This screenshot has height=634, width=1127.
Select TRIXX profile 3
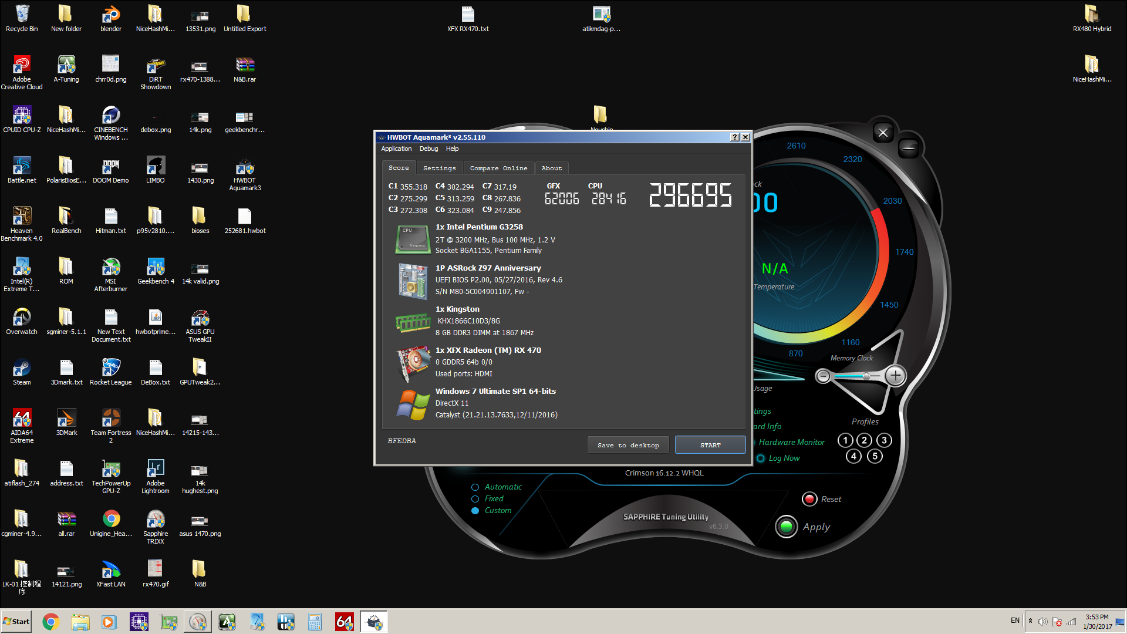tap(884, 440)
